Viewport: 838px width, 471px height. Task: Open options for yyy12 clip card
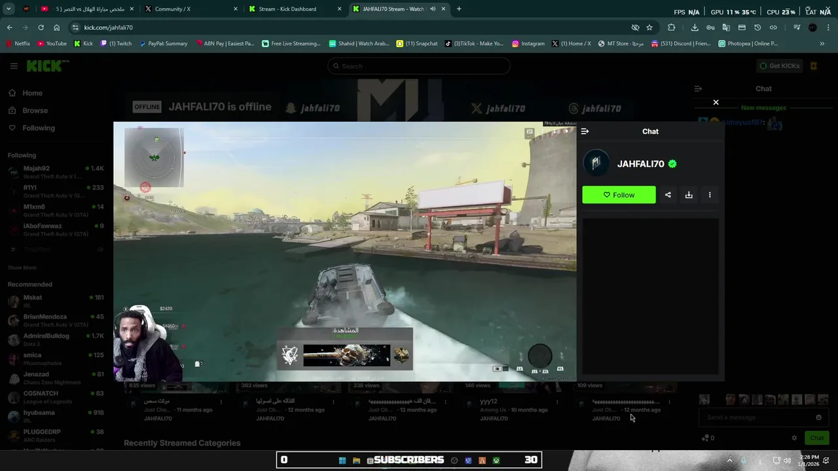[x=556, y=402]
